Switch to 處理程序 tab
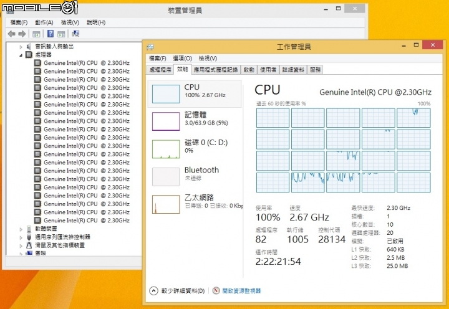 pos(160,70)
